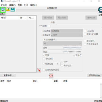Enable 开启变速精灵 checkbox

(85, 44)
